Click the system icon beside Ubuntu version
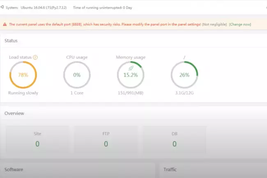This screenshot has width=267, height=178. (2, 7)
